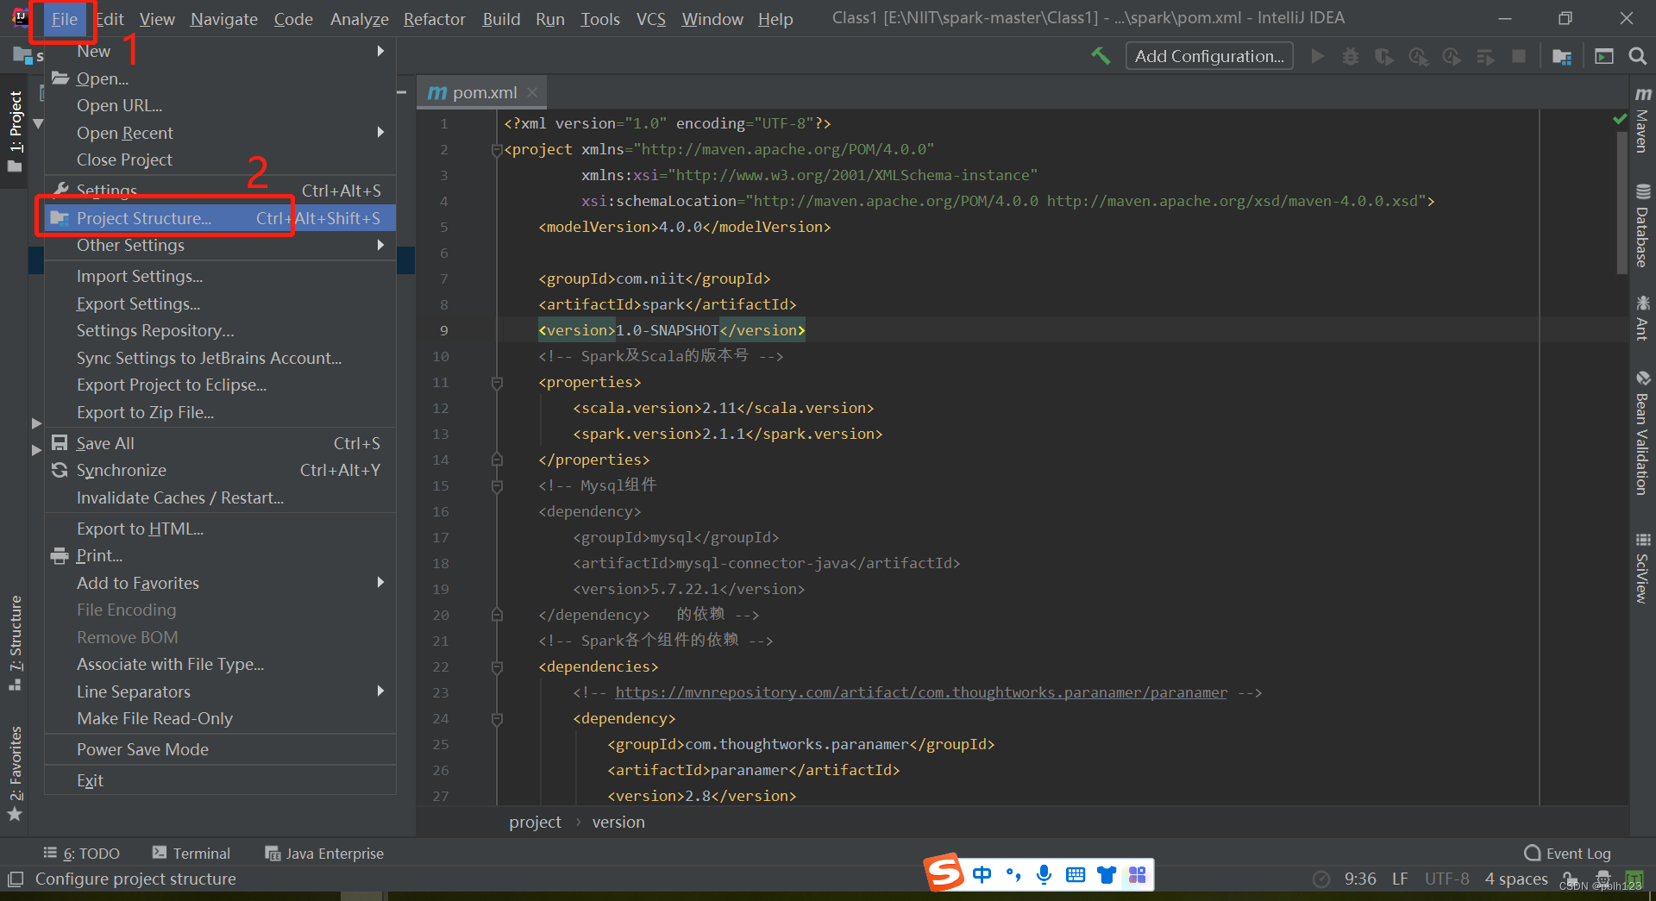The height and width of the screenshot is (901, 1656).
Task: Open the Refactor menu
Action: point(434,19)
